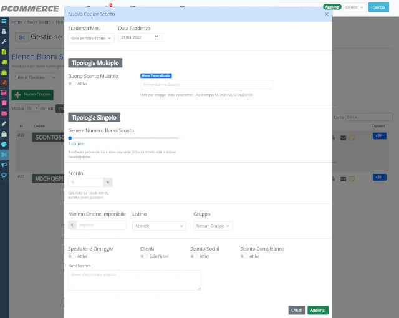Open the green shopping bag sidebar icon
This screenshot has width=399, height=318.
[x=4, y=72]
